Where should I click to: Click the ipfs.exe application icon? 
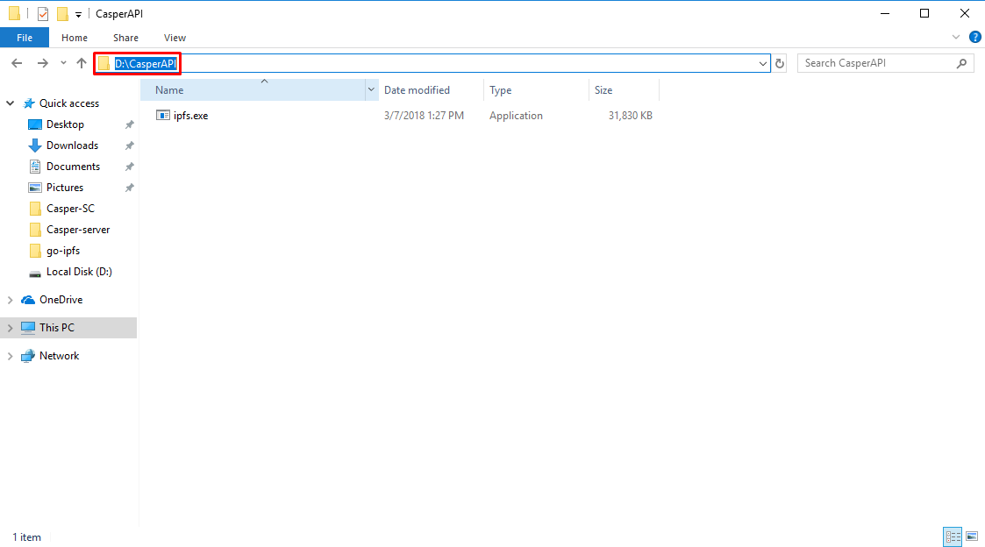click(162, 115)
